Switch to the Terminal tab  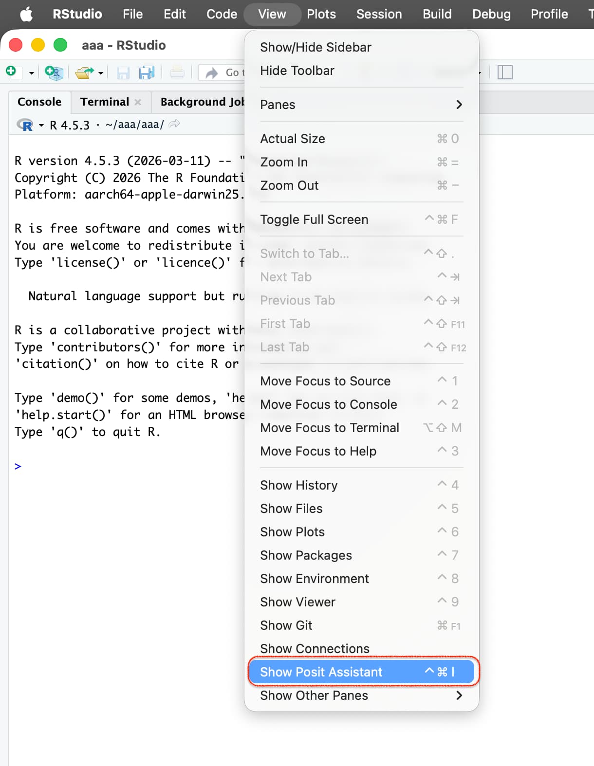(x=105, y=102)
